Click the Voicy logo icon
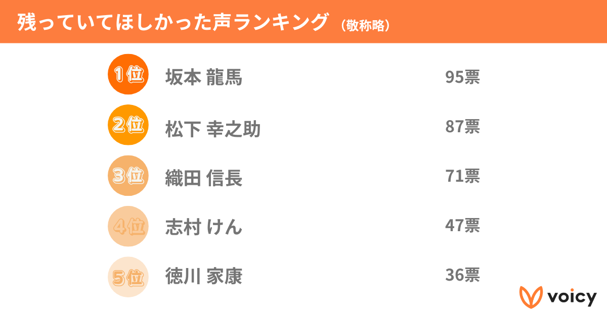The height and width of the screenshot is (318, 607). (531, 297)
